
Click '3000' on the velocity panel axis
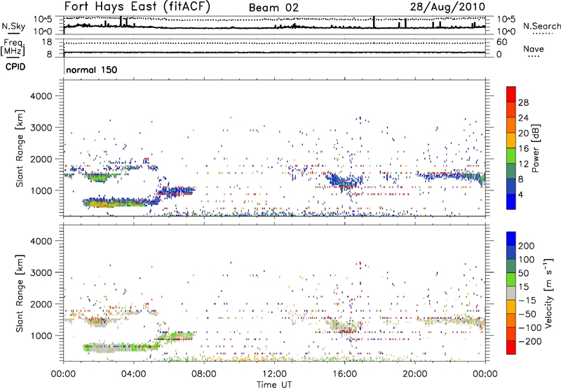tap(41, 272)
